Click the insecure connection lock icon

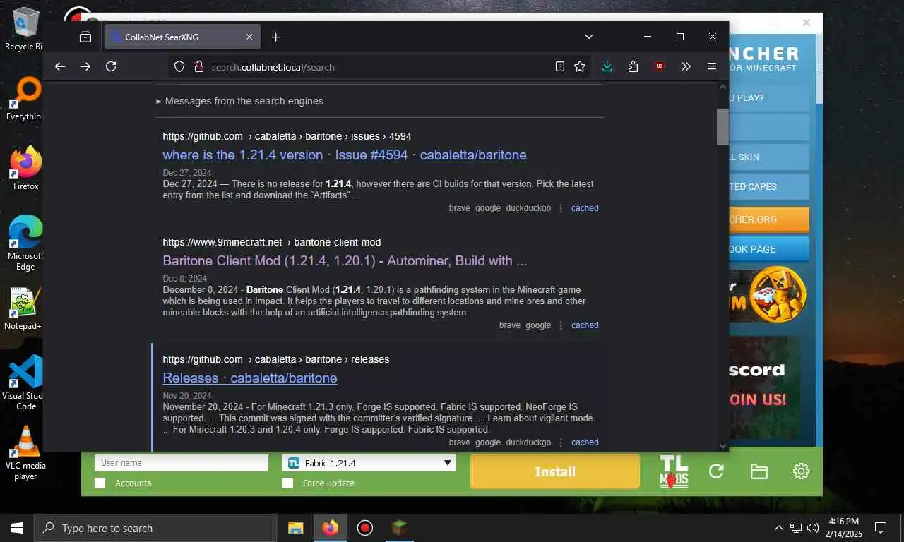(198, 66)
